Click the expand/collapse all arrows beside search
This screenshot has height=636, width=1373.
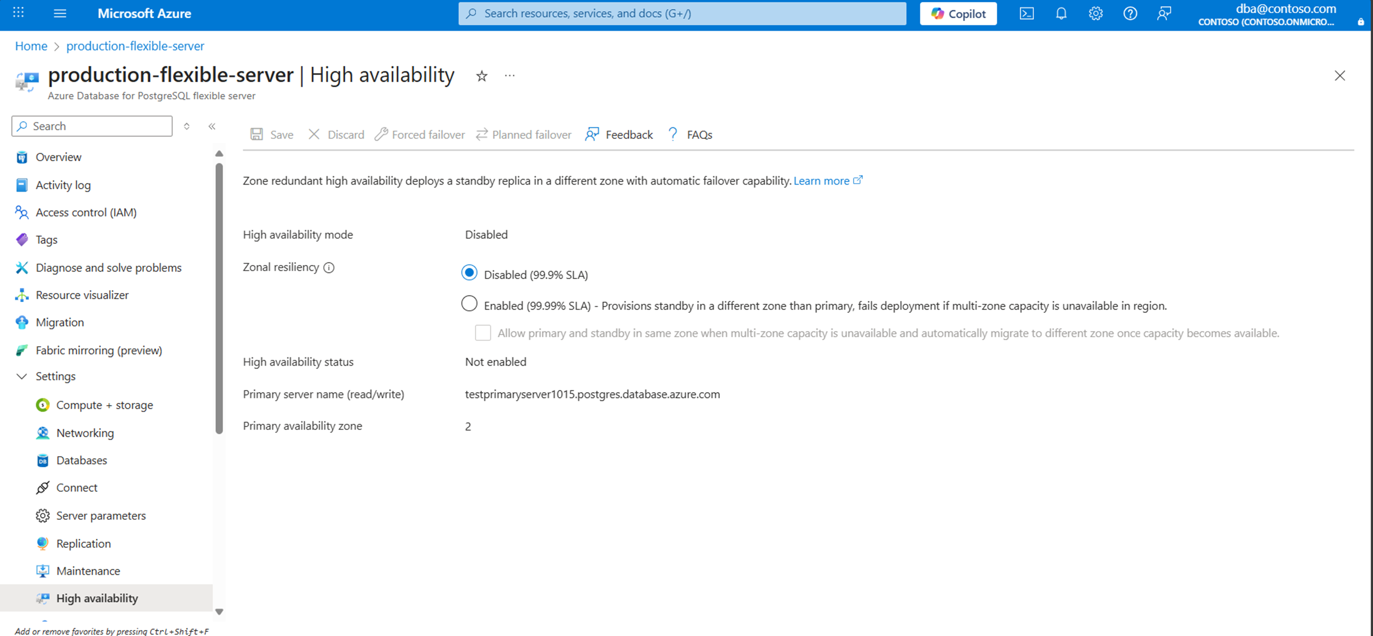(187, 126)
